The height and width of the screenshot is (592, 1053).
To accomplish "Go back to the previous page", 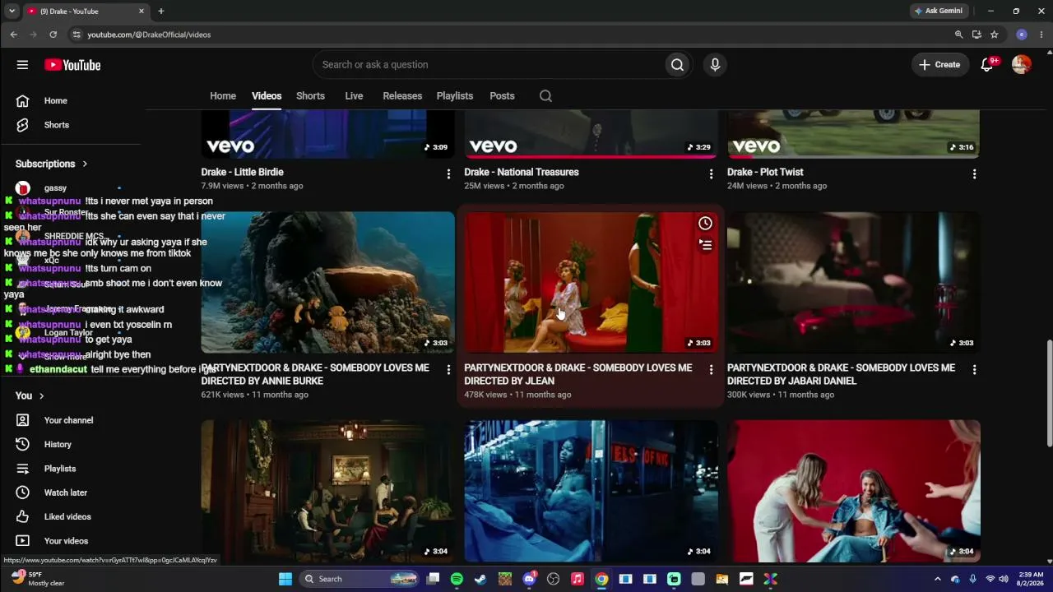I will 14,35.
